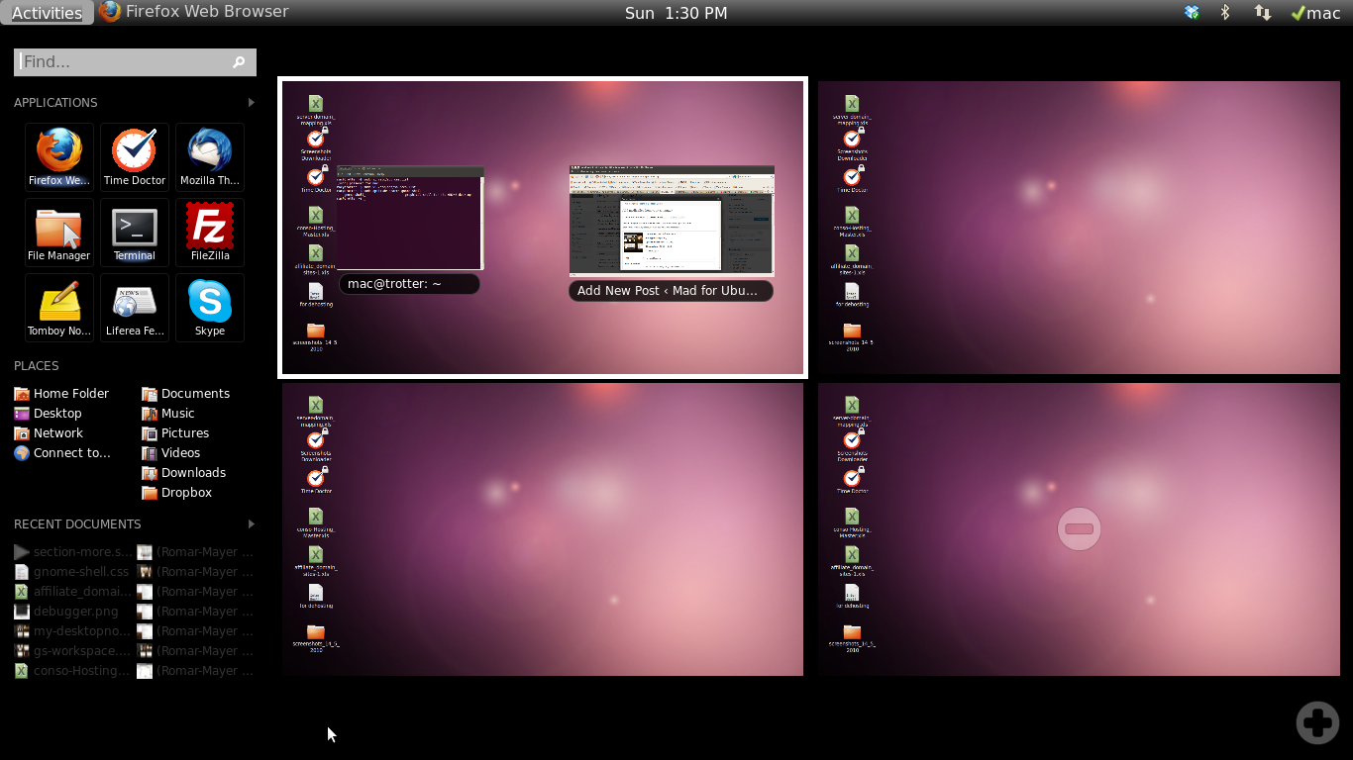Open Liferea Feed Reader
This screenshot has width=1353, height=760.
[x=135, y=306]
